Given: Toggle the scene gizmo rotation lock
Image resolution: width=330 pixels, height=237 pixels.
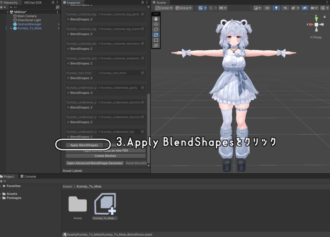Looking at the screenshot, I should [325, 16].
